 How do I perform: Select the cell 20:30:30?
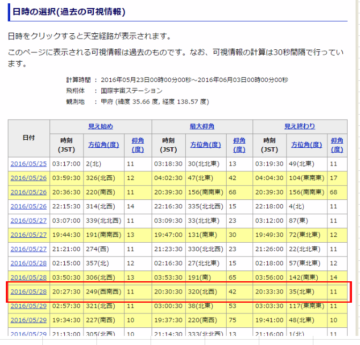point(169,292)
